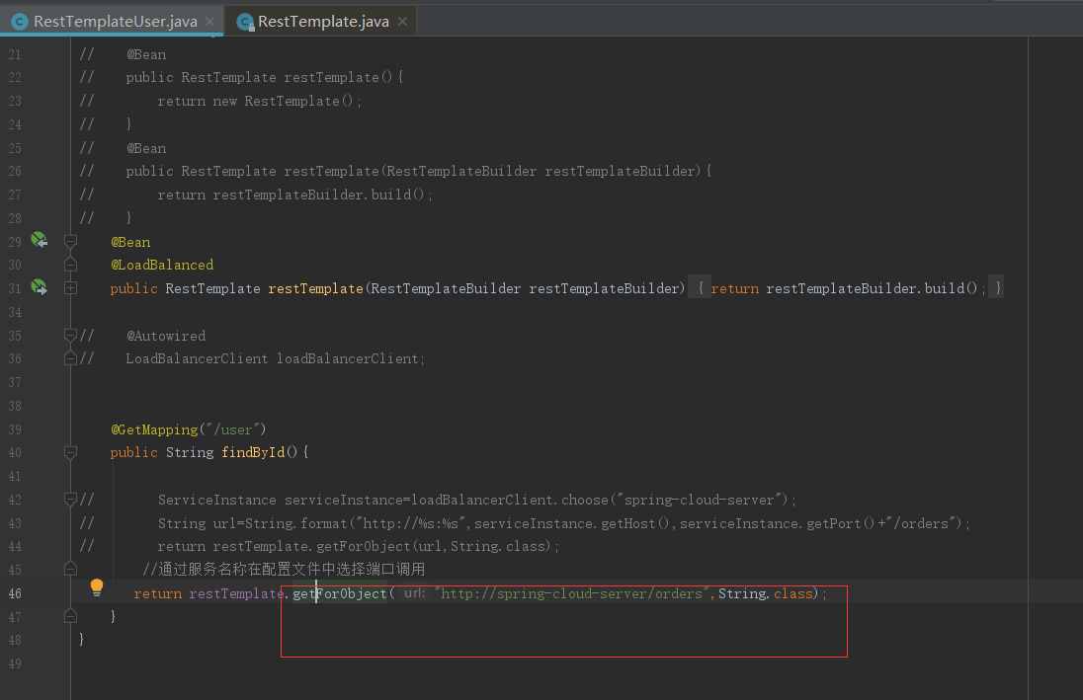Collapse the comment fold marker at line 42

coord(70,500)
